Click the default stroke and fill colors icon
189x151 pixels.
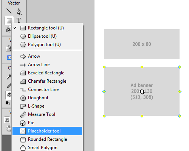coord(8,103)
